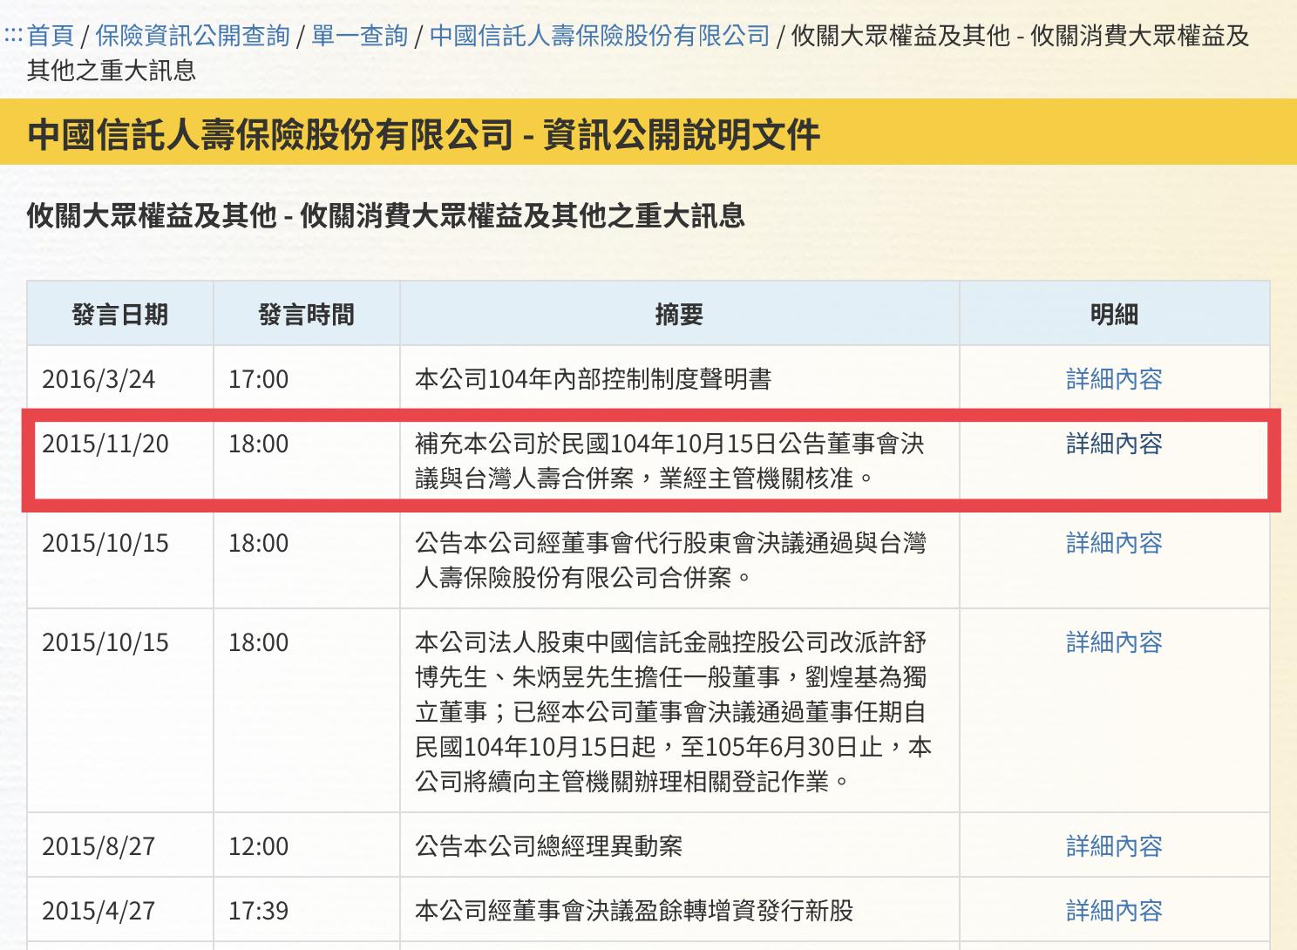Open 詳細內容 for 2016/3/24 row

(x=1114, y=379)
